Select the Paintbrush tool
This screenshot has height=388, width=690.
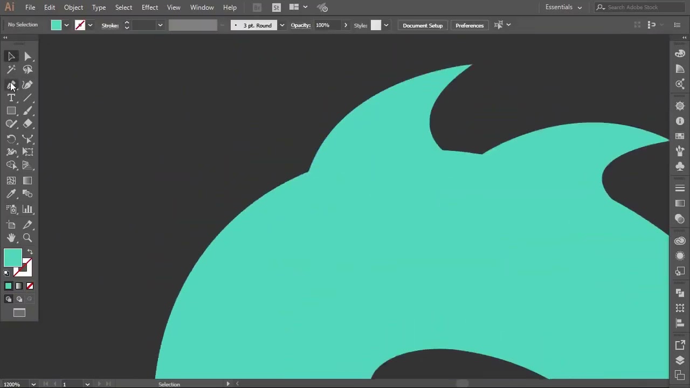point(27,111)
